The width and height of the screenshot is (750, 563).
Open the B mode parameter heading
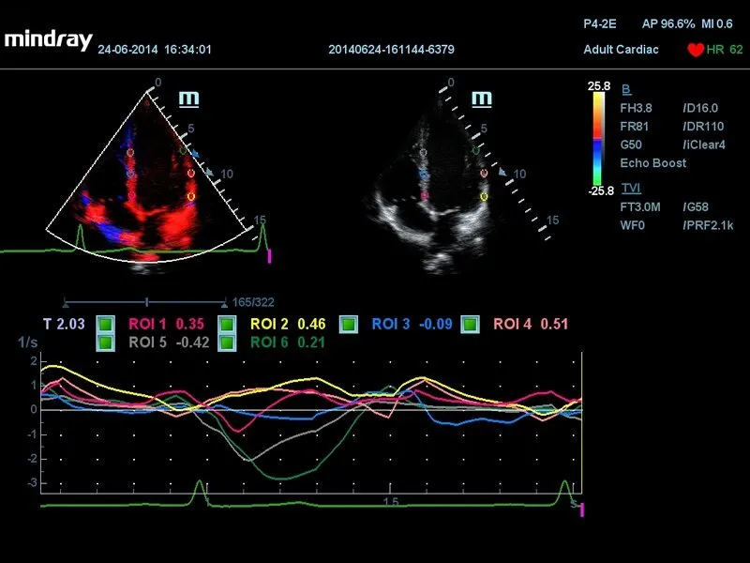pos(626,90)
